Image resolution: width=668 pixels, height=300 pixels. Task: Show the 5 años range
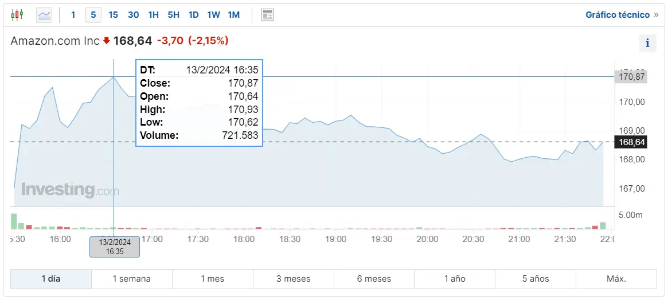click(x=536, y=279)
